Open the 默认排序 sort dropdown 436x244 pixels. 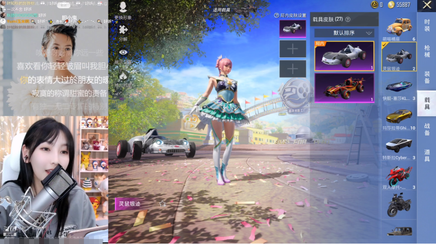pyautogui.click(x=344, y=33)
